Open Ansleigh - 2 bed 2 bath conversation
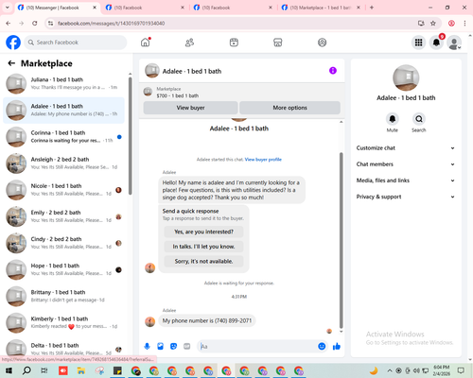Image resolution: width=473 pixels, height=378 pixels. pyautogui.click(x=64, y=163)
